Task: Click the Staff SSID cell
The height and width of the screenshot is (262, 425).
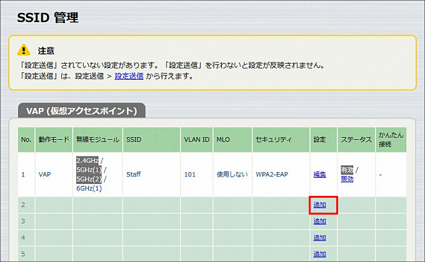Action: click(x=151, y=175)
